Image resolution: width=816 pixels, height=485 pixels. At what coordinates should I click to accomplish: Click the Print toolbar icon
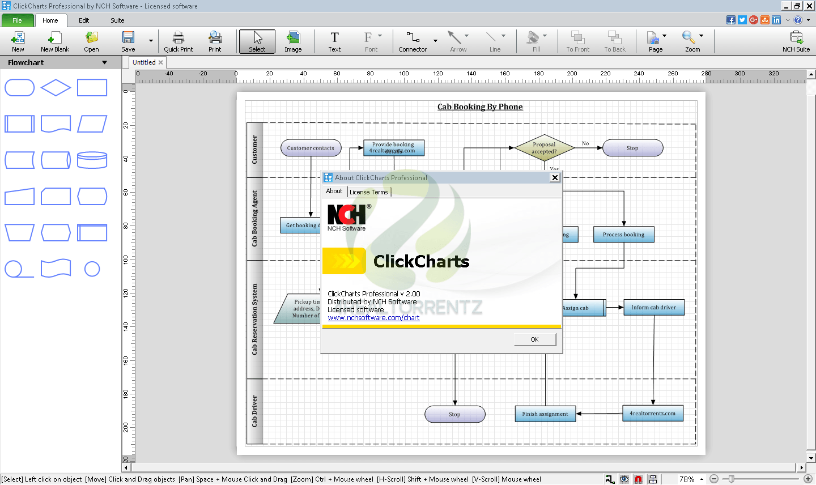(x=215, y=41)
